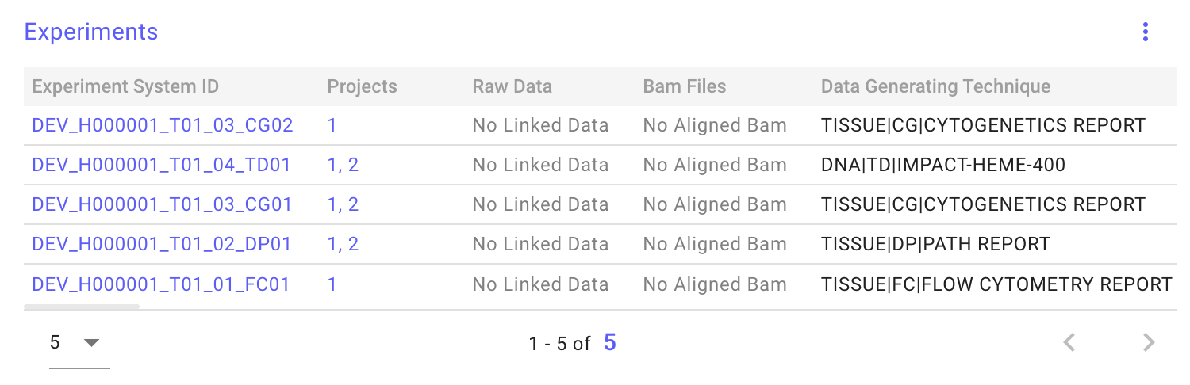The width and height of the screenshot is (1190, 385).
Task: Open experiment DEV_H000001_T01_03_CG01
Action: pyautogui.click(x=162, y=204)
